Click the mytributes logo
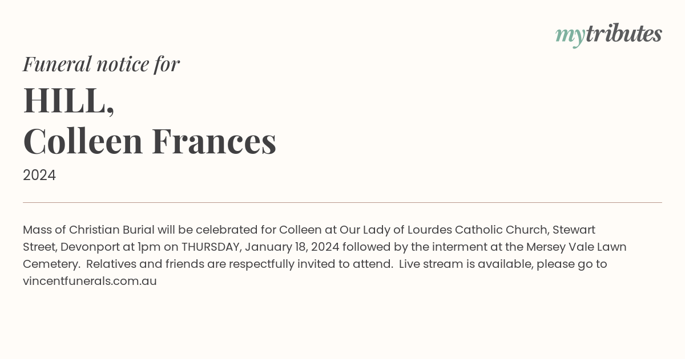 609,35
